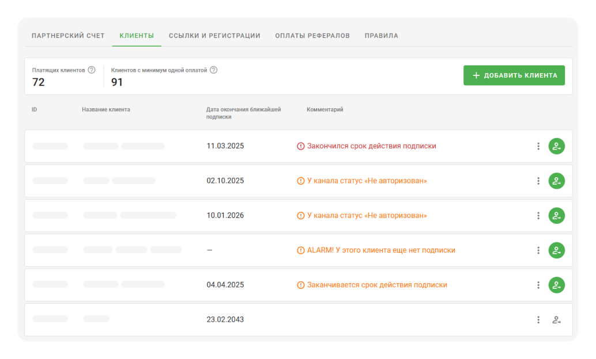Click the warning icon beside «Закончился срок действия подписки»

coord(299,146)
